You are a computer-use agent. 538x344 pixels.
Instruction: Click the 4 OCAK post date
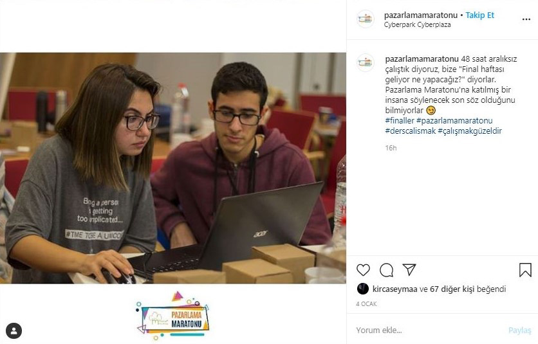point(366,304)
